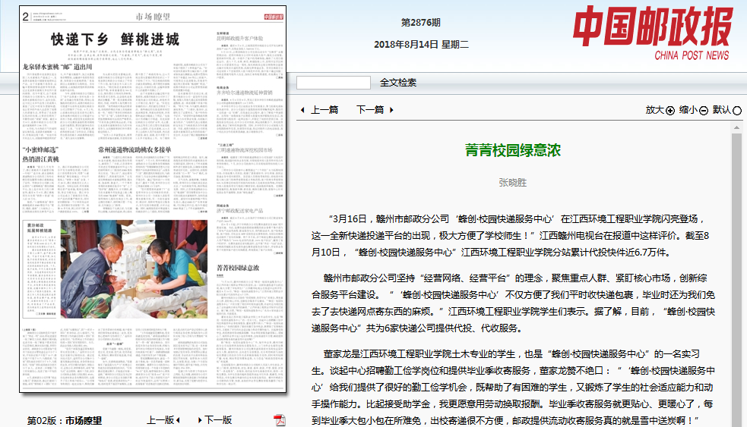Click the peach photo on newspaper page
This screenshot has height=427, width=747.
pyautogui.click(x=134, y=269)
